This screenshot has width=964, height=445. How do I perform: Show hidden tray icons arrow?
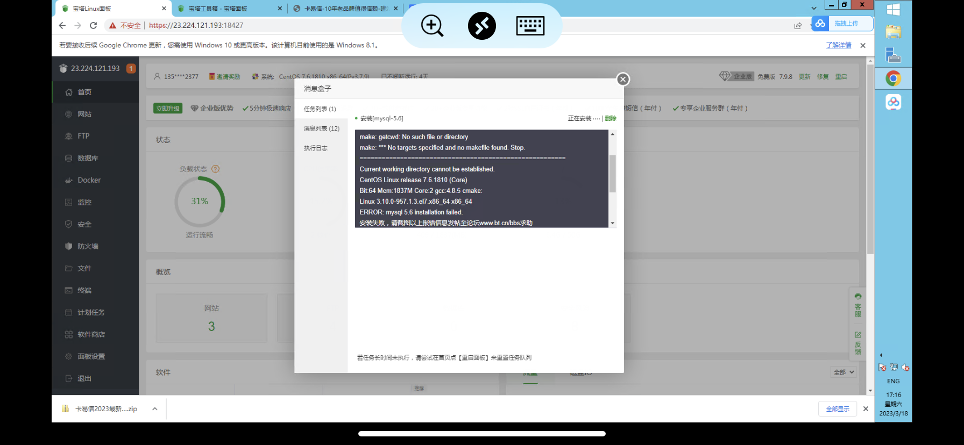pos(881,355)
